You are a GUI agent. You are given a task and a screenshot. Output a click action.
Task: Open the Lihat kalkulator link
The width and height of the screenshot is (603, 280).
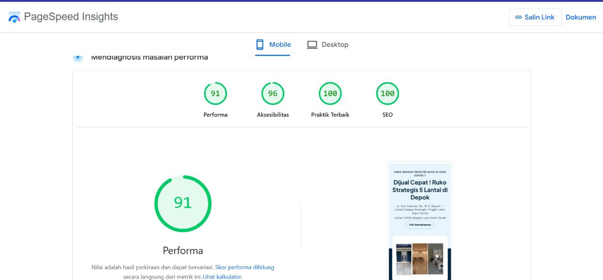222,277
